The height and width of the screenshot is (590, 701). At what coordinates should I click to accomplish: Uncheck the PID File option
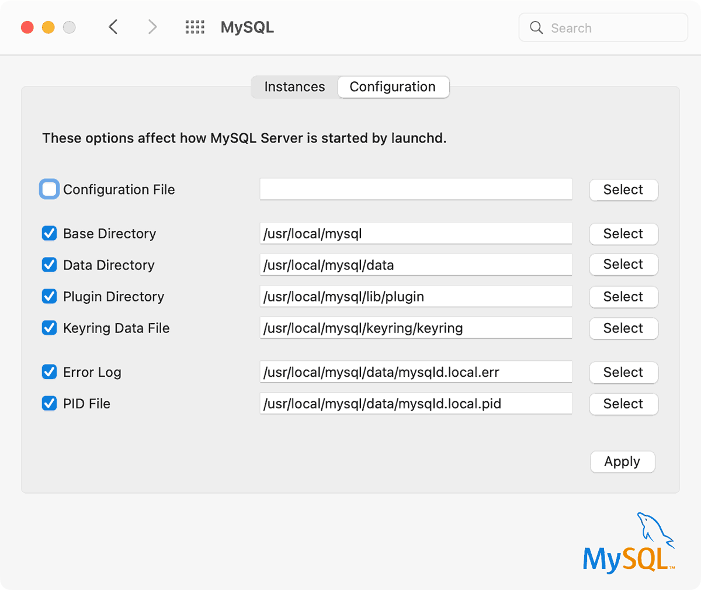coord(49,403)
